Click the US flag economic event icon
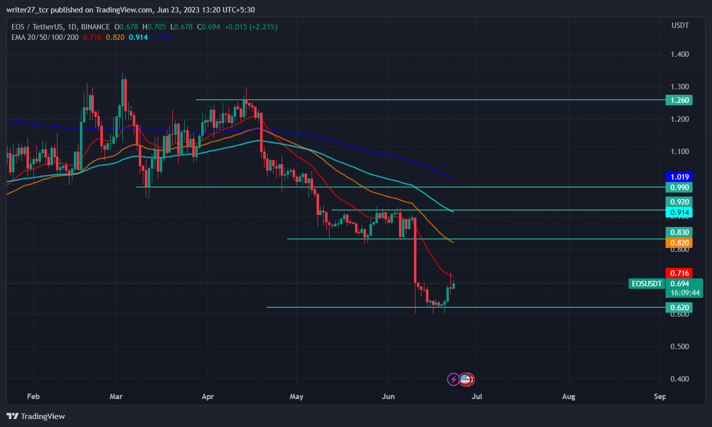712x427 pixels. pos(466,380)
